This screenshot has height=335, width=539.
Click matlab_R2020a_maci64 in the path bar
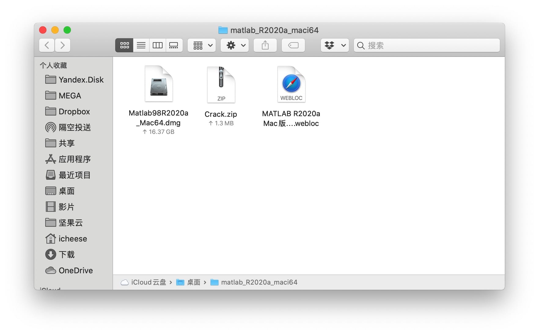[254, 282]
